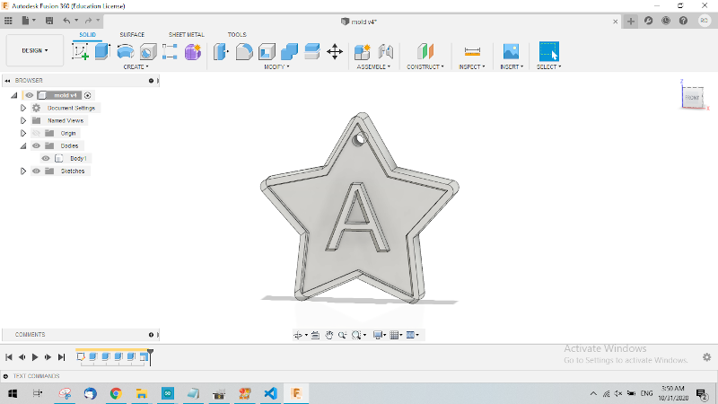Activate the mold v4 component radio button
Screen dimensions: 718x404
87,95
